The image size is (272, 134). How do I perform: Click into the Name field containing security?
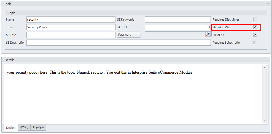(x=71, y=19)
